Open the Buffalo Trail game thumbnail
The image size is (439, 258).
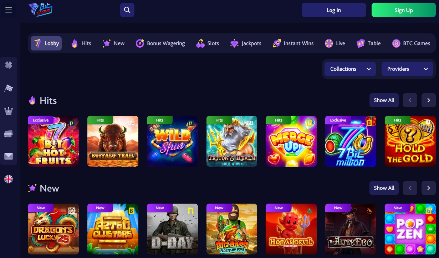click(x=113, y=141)
